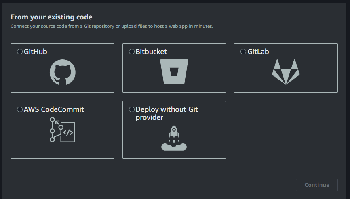Click the rocket launch icon
Viewport: 350px width, 199px height.
(x=174, y=138)
